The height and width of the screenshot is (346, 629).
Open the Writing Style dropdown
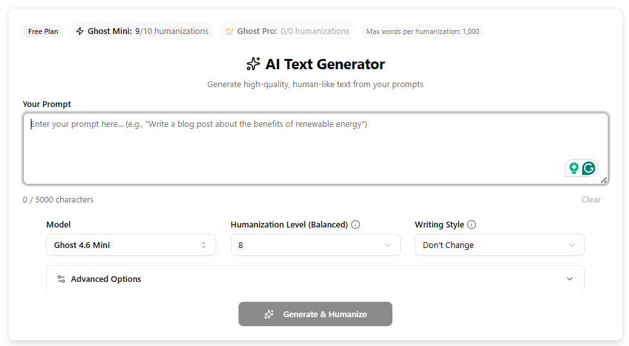(x=499, y=245)
